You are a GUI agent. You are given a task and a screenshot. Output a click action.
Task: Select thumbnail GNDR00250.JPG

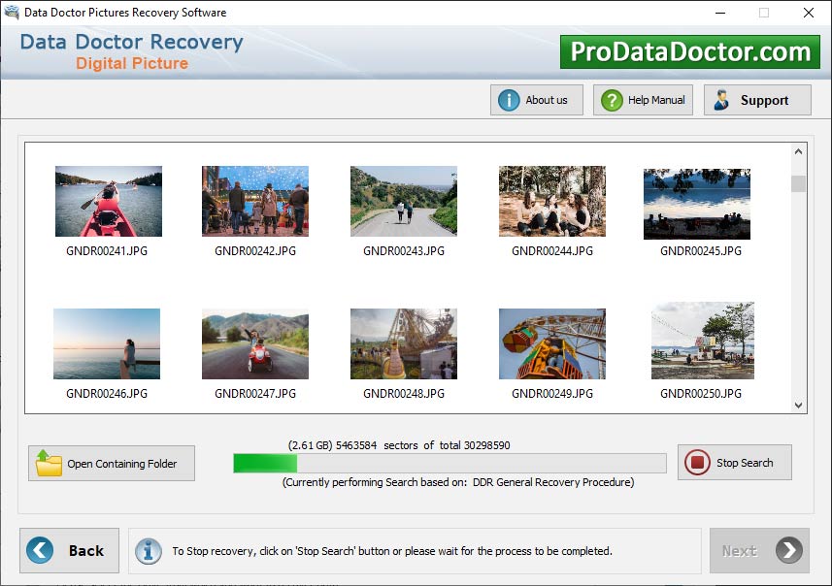pos(701,342)
